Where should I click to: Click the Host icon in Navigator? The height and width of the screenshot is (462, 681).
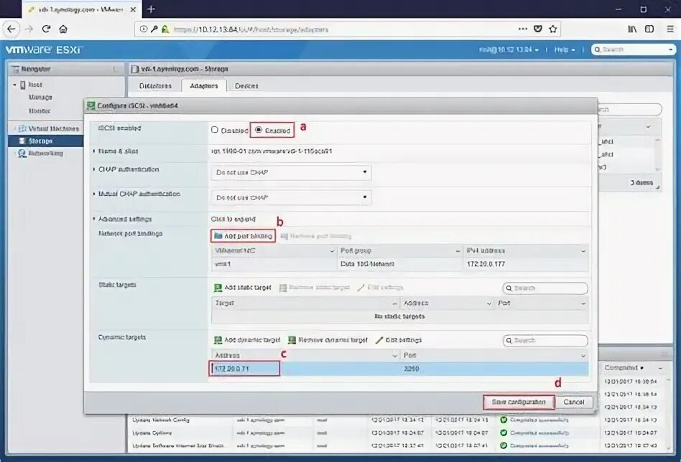[x=23, y=85]
